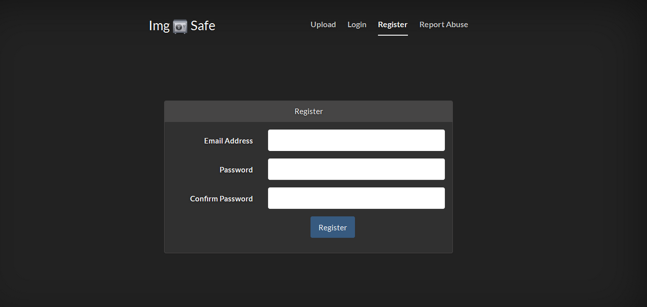
Task: Click the Confirm Password label
Action: [221, 199]
